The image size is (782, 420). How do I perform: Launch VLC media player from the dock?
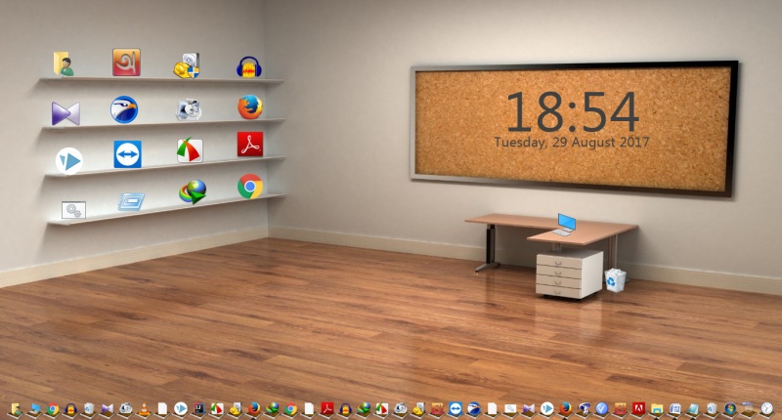144,409
